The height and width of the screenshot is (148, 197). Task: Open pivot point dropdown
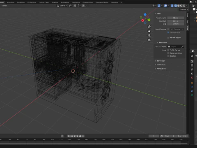click(x=71, y=6)
